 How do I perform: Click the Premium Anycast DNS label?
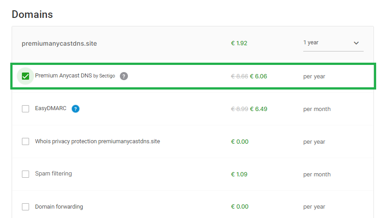coord(75,76)
